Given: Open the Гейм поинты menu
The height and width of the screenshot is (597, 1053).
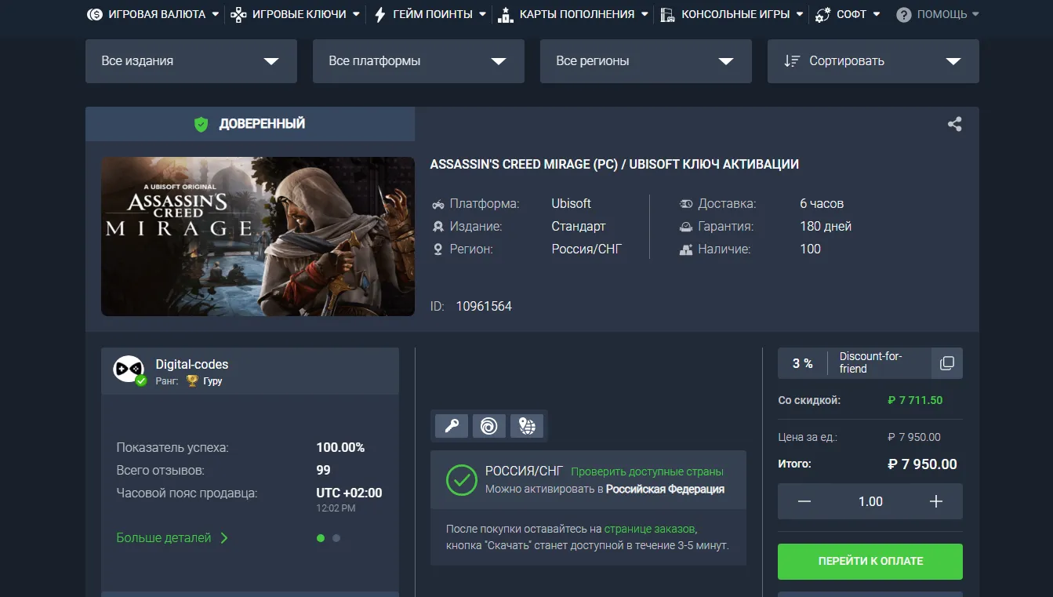Looking at the screenshot, I should (x=430, y=14).
